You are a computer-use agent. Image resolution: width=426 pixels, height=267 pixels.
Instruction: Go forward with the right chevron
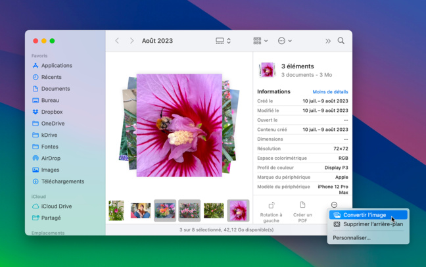coord(131,41)
